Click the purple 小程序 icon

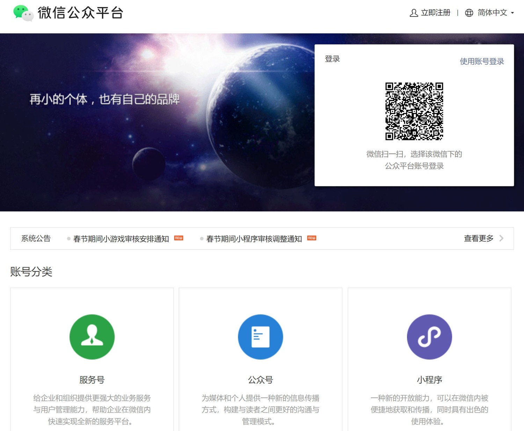(x=429, y=337)
